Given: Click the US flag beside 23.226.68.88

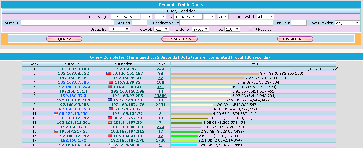Looking at the screenshot, I should coord(111,145).
